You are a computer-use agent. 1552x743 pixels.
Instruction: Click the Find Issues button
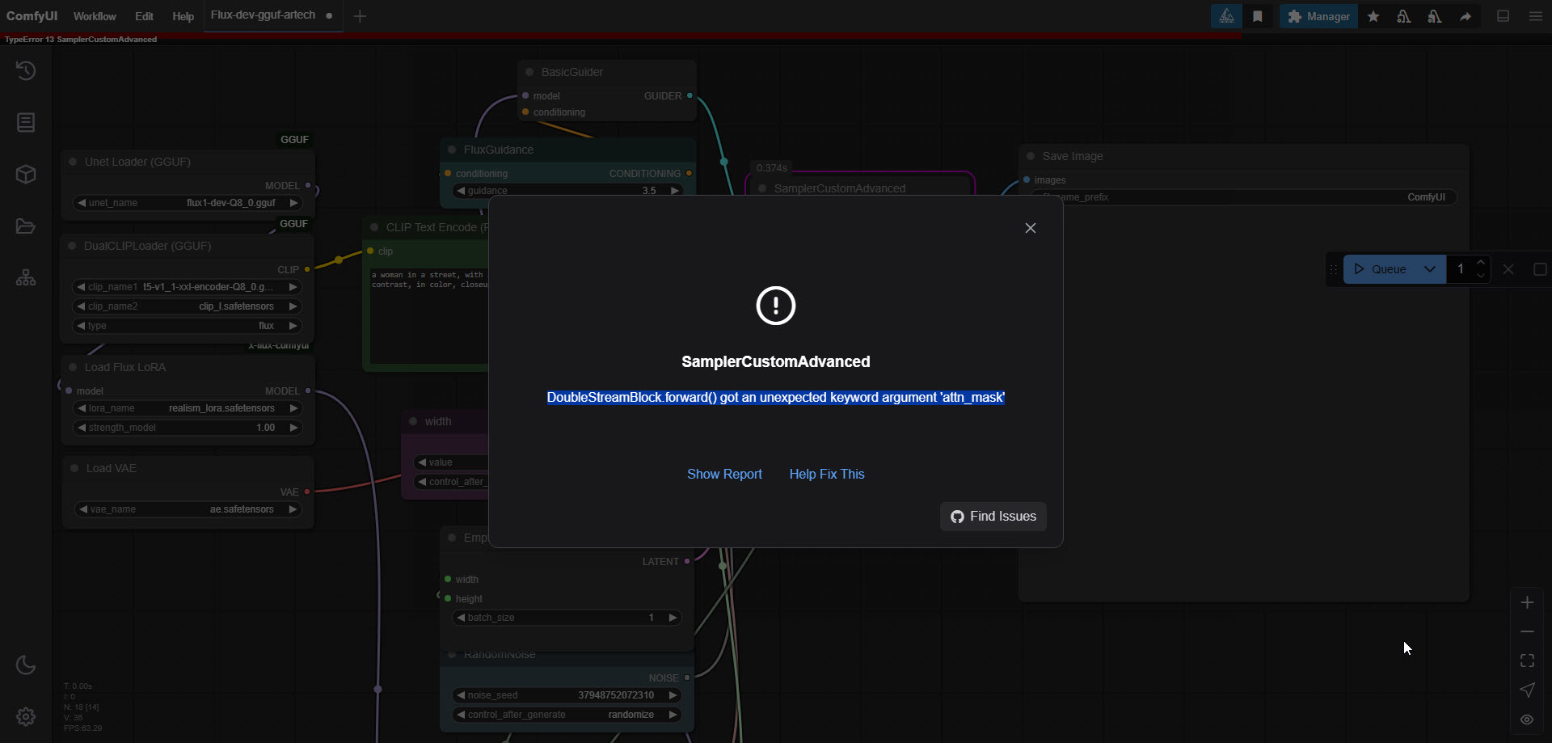coord(993,517)
